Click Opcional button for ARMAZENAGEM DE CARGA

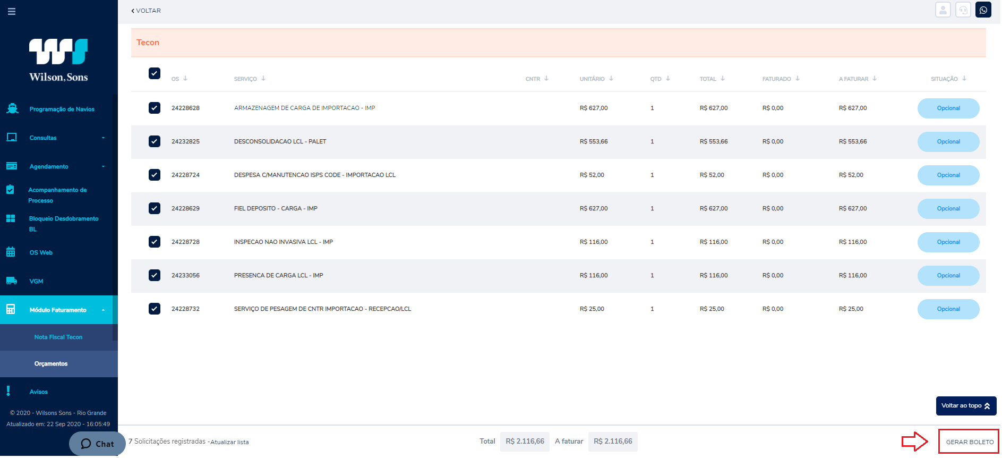click(x=948, y=108)
